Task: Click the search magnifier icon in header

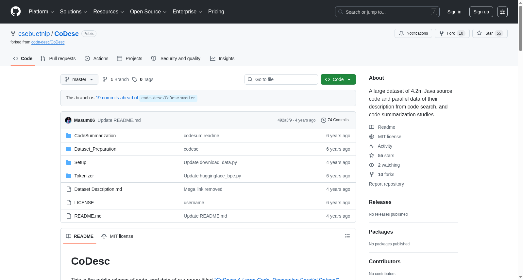Action: (x=341, y=12)
